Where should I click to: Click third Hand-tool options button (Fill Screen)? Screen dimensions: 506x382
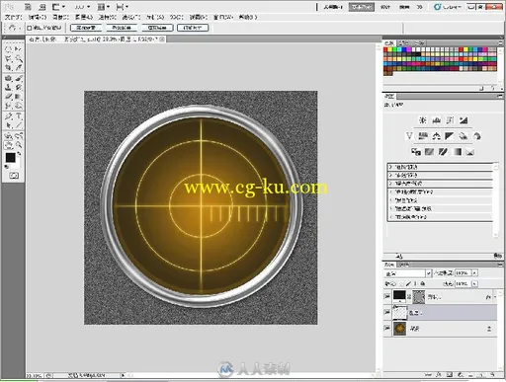157,28
